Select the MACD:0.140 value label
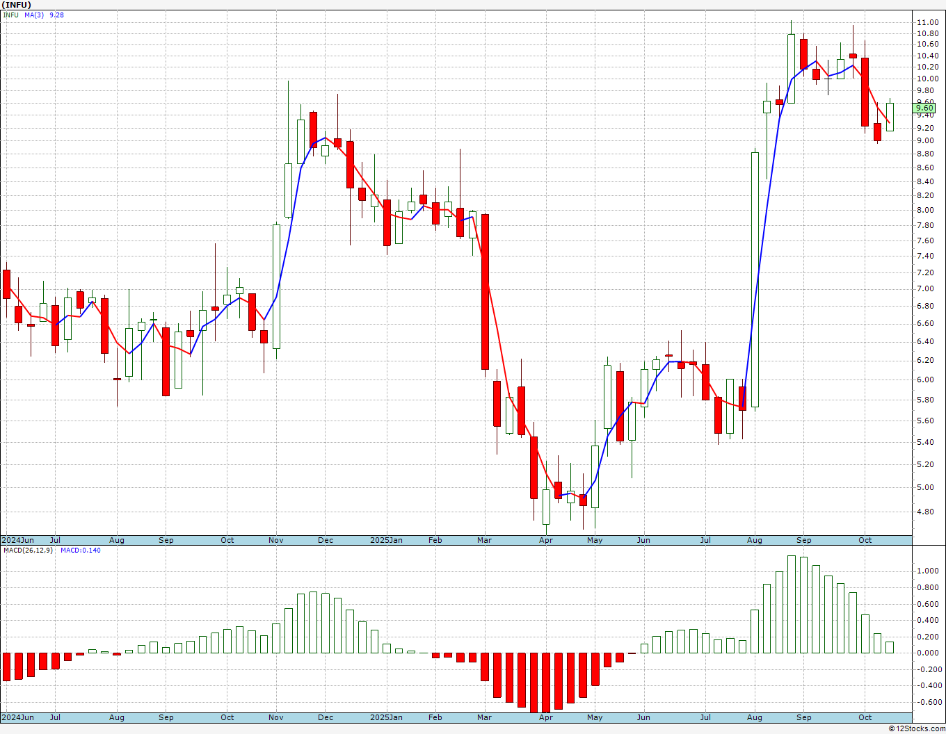 80,550
